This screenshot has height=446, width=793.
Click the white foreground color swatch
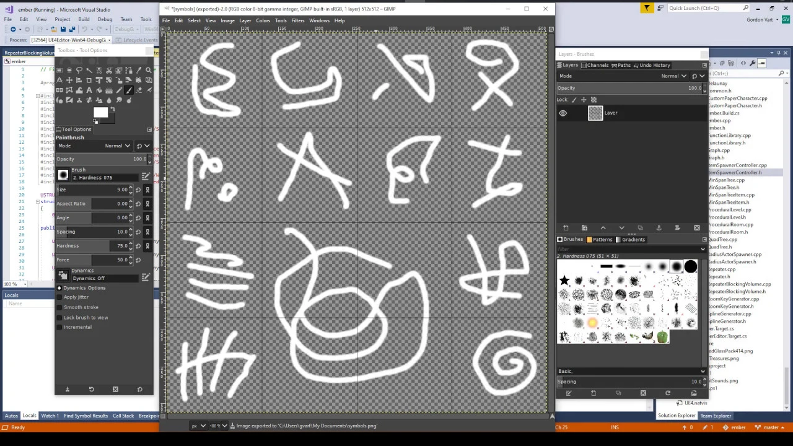100,112
